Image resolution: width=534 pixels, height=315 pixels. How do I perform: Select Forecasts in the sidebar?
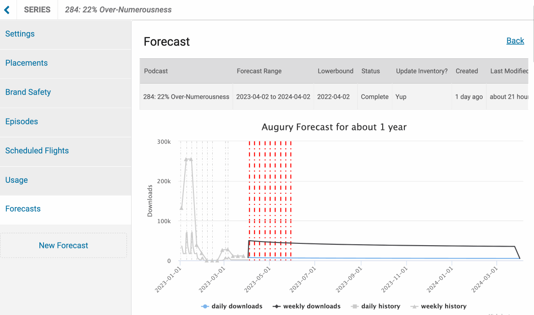[22, 208]
